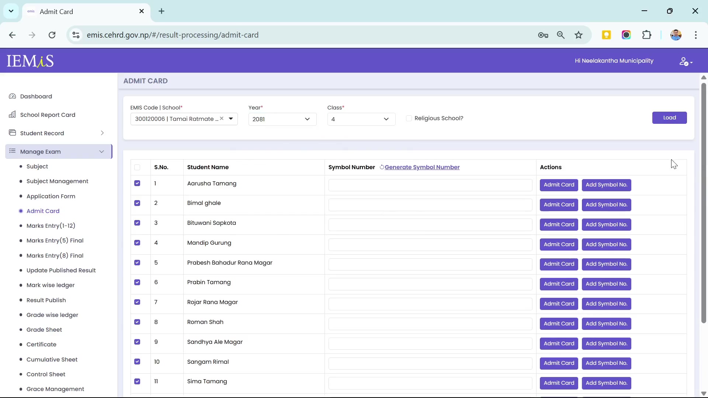Open the browser extensions puzzle icon
708x398 pixels.
coord(646,35)
